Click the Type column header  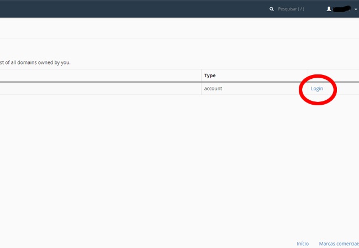point(210,76)
